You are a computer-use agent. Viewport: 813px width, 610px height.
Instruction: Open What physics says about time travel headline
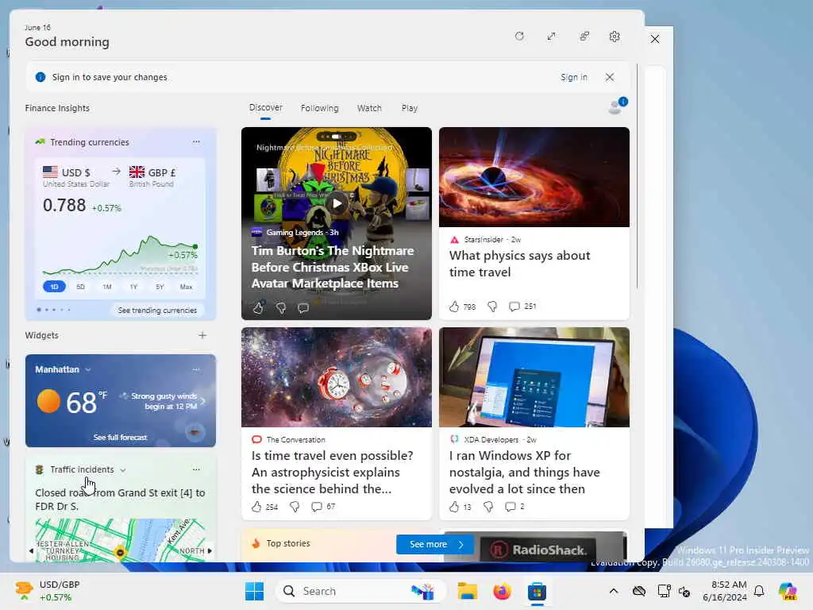(x=519, y=264)
